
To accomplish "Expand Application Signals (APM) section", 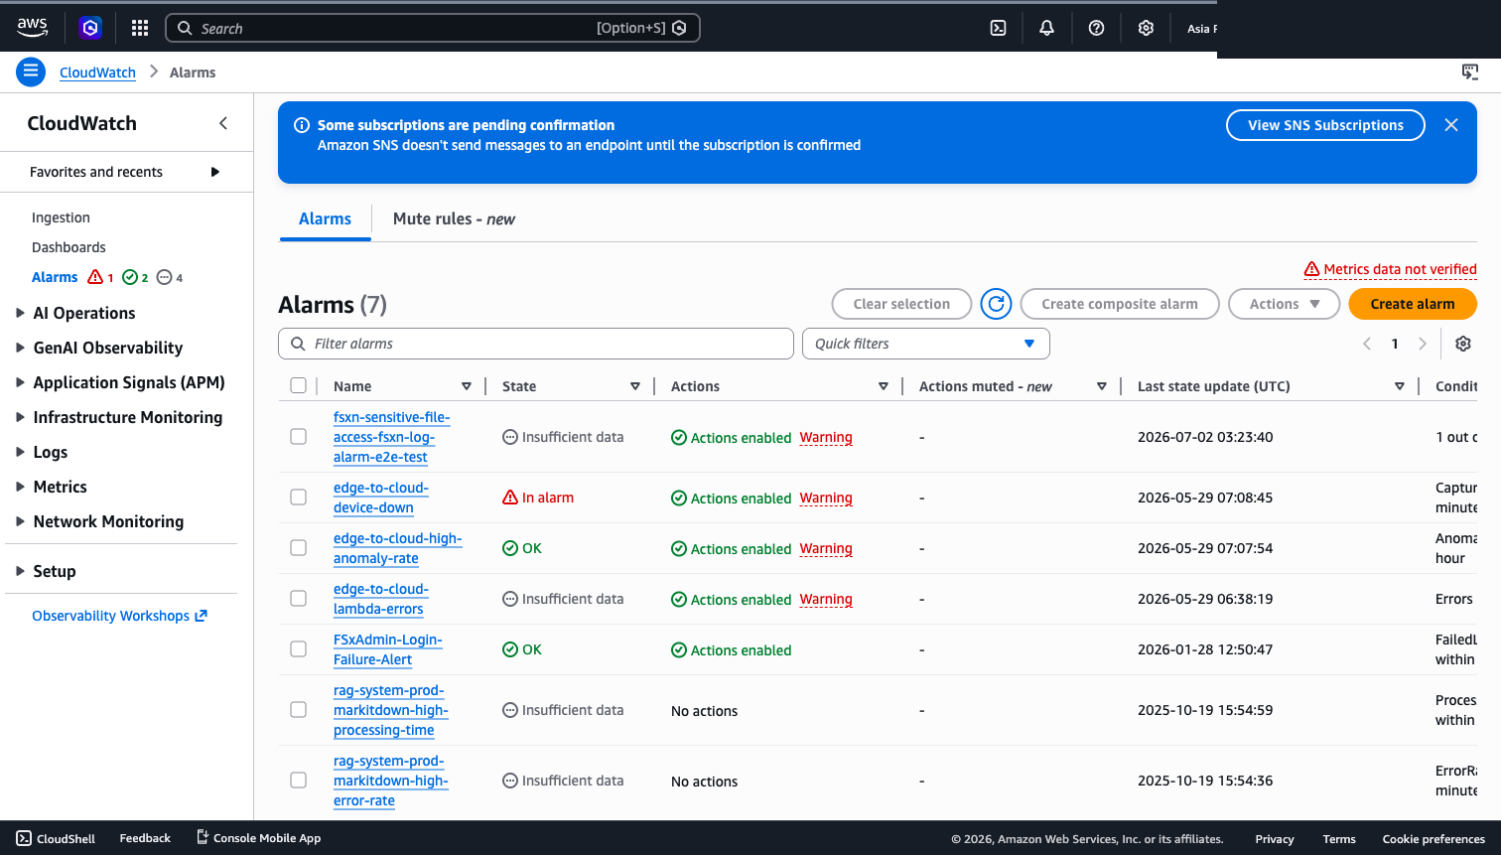I will pyautogui.click(x=20, y=382).
